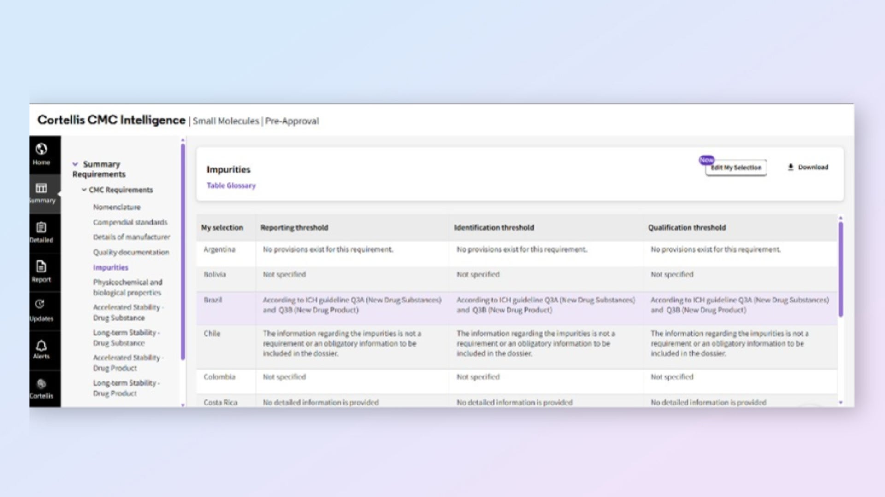Open Compendial standards requirement
885x497 pixels.
[x=130, y=222]
